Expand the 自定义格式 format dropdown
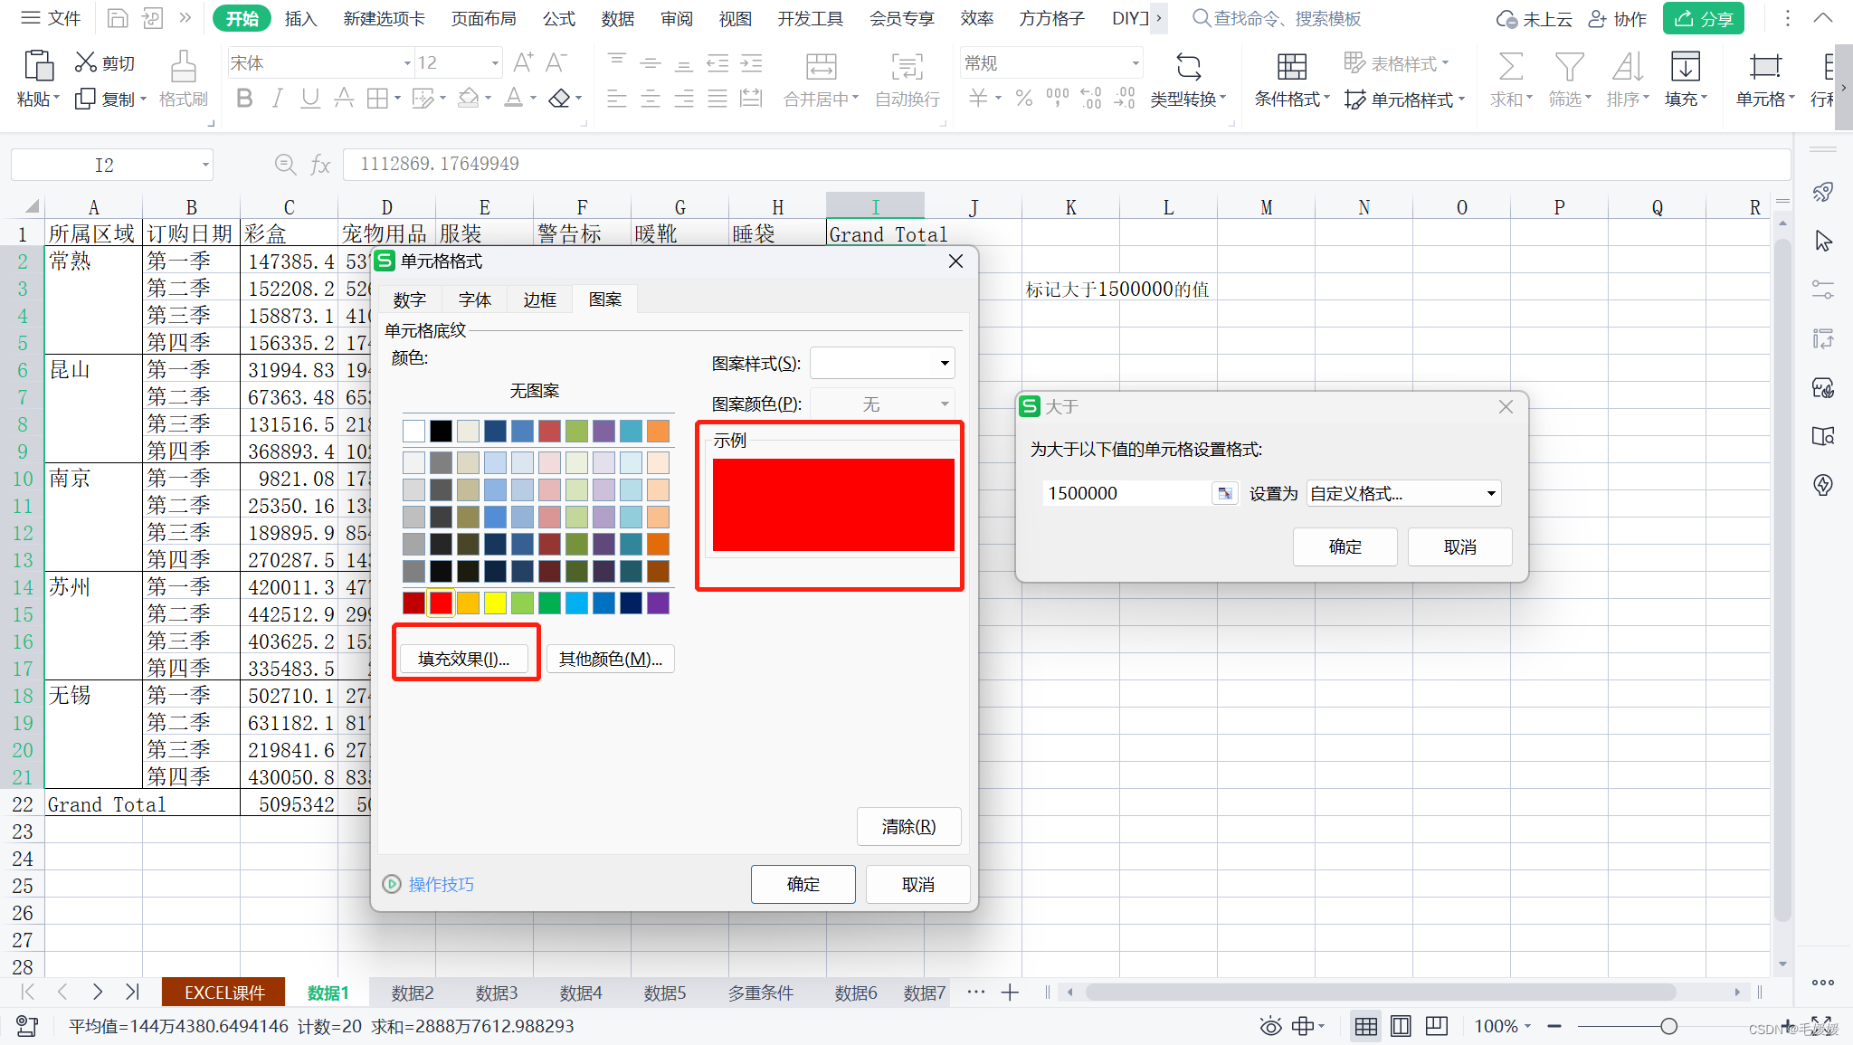This screenshot has width=1853, height=1045. 1490,493
